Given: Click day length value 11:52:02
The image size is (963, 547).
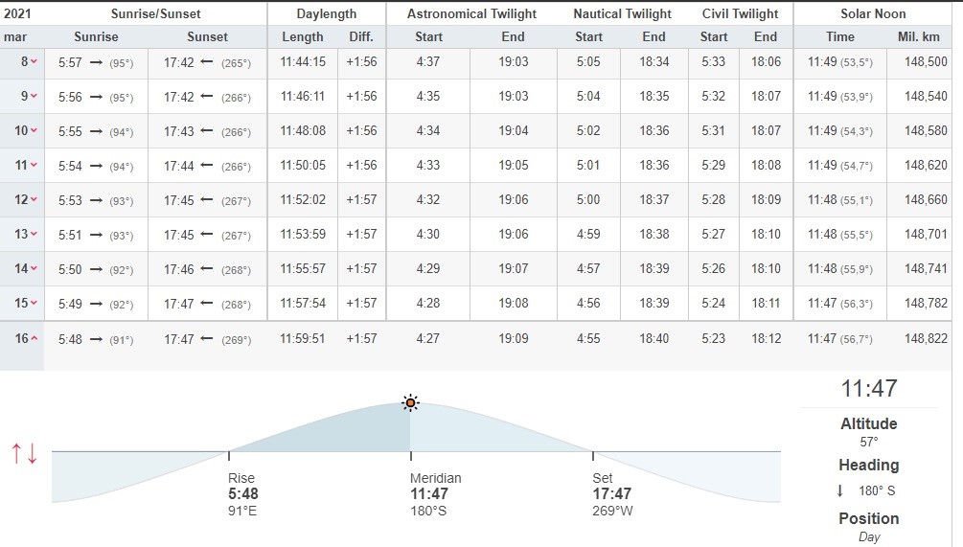Looking at the screenshot, I should [303, 199].
